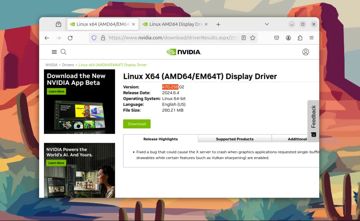Screen dimensions: 360x221
Task: Select the Release Highlights tab
Action: (160, 139)
